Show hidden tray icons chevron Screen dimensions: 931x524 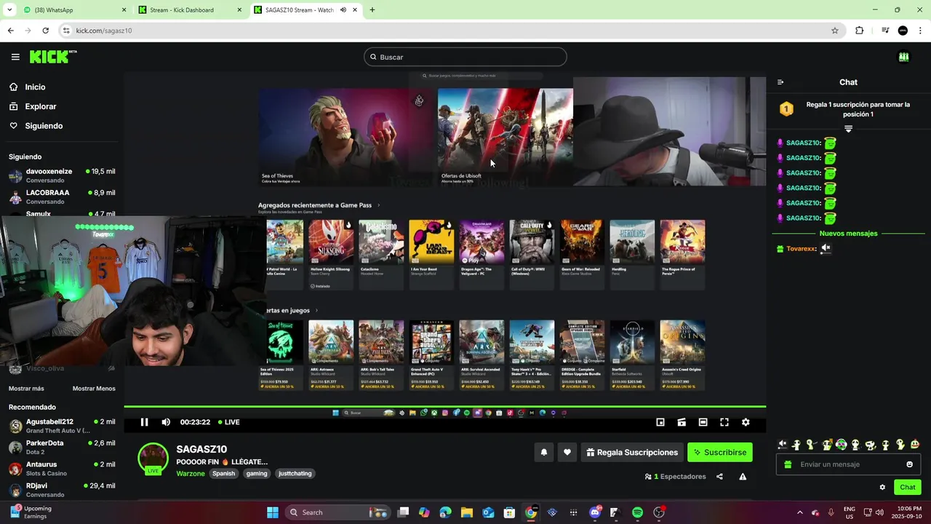click(x=800, y=512)
